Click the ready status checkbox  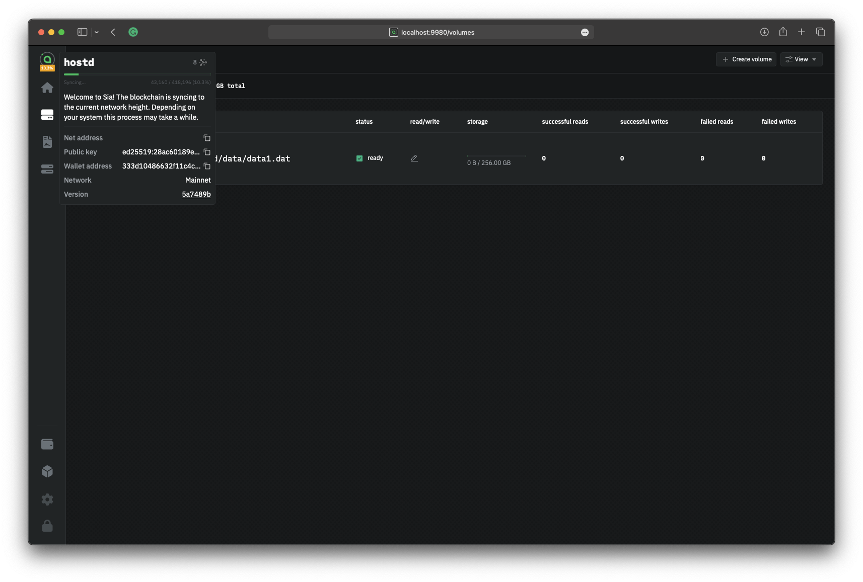(x=359, y=158)
